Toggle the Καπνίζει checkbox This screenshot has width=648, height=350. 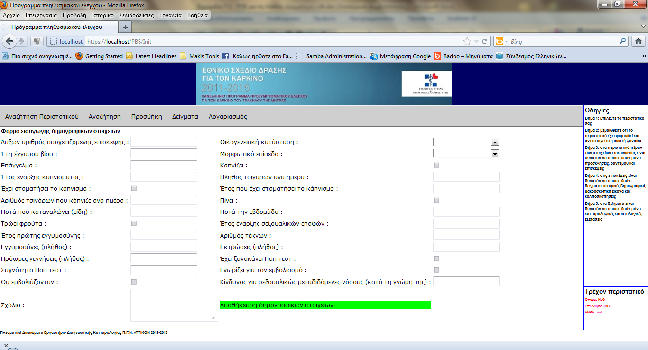click(436, 165)
